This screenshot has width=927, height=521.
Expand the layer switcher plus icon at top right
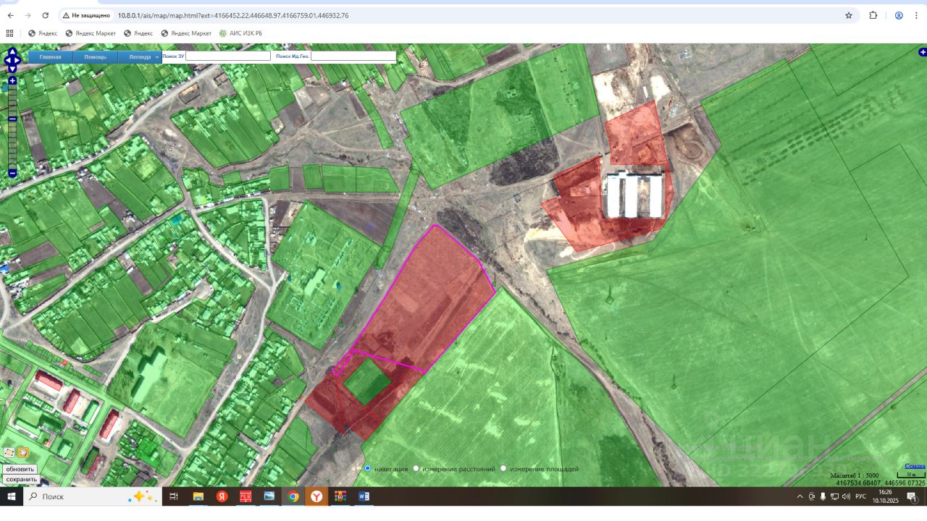point(922,52)
